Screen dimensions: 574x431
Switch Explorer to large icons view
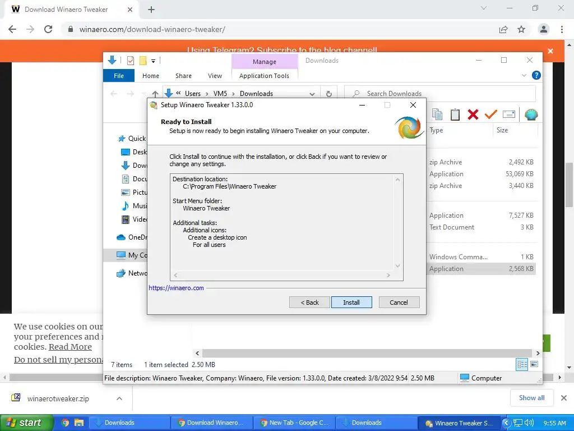(534, 364)
